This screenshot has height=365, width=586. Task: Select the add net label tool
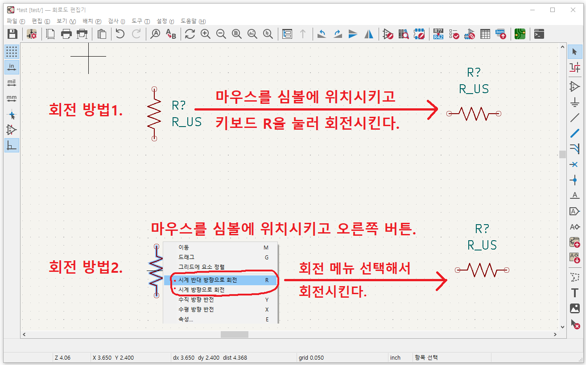[575, 196]
